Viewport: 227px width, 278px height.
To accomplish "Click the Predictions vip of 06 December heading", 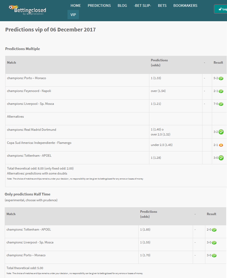I will (50, 29).
